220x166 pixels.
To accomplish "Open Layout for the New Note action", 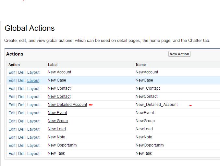I will pyautogui.click(x=33, y=137).
